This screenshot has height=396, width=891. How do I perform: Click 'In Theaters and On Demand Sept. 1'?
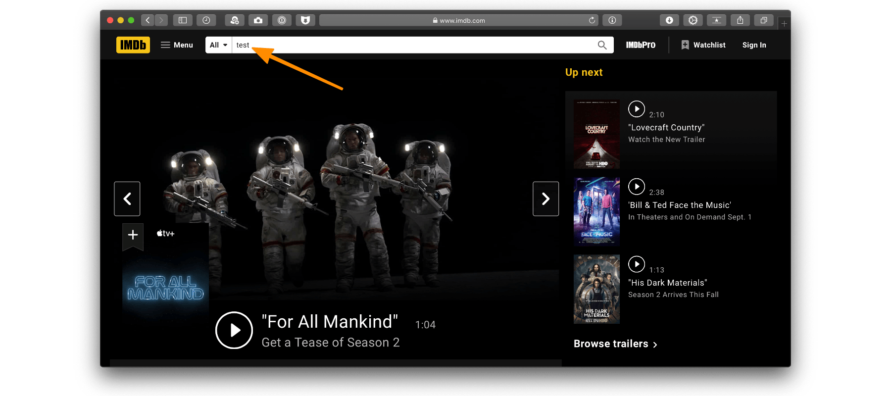690,217
